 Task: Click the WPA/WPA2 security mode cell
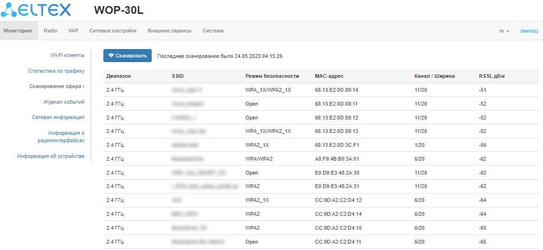tap(259, 159)
